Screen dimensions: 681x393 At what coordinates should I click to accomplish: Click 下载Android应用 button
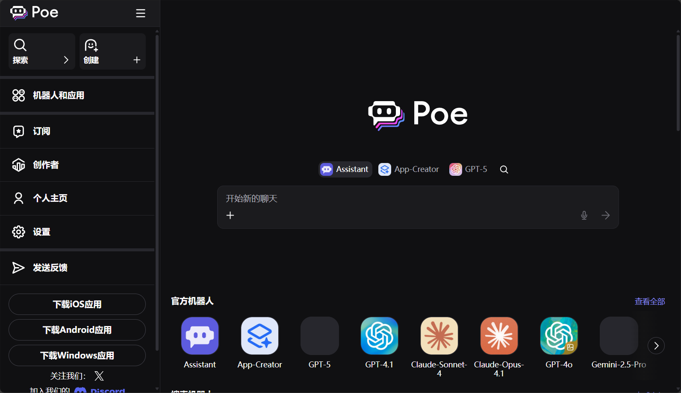(77, 330)
